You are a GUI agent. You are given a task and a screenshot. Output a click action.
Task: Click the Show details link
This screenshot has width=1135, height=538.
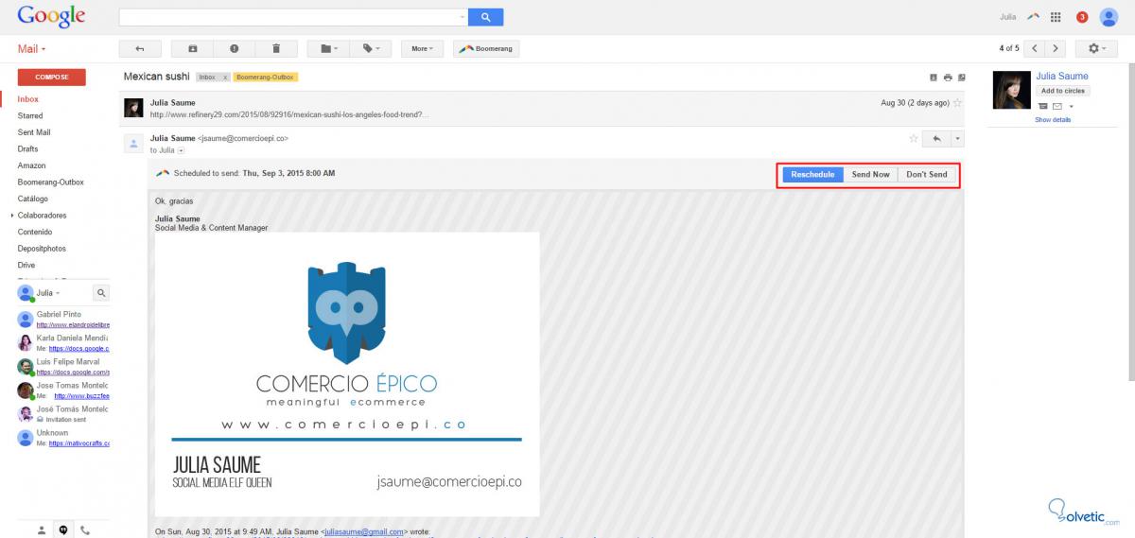coord(1053,120)
